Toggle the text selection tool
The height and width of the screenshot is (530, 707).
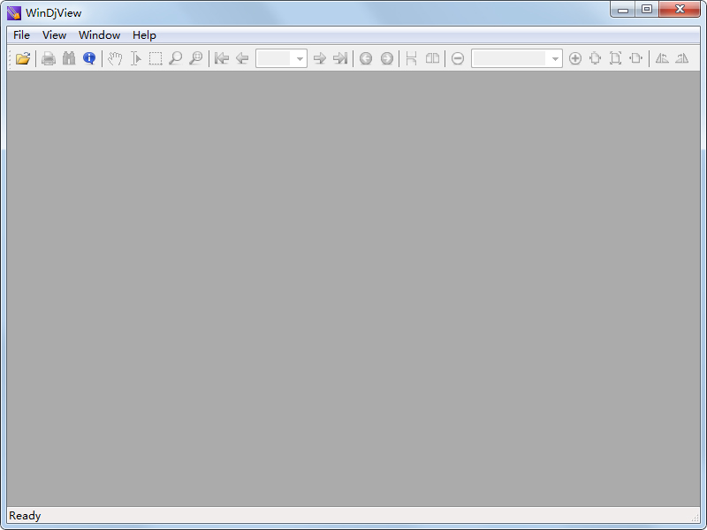coord(135,58)
